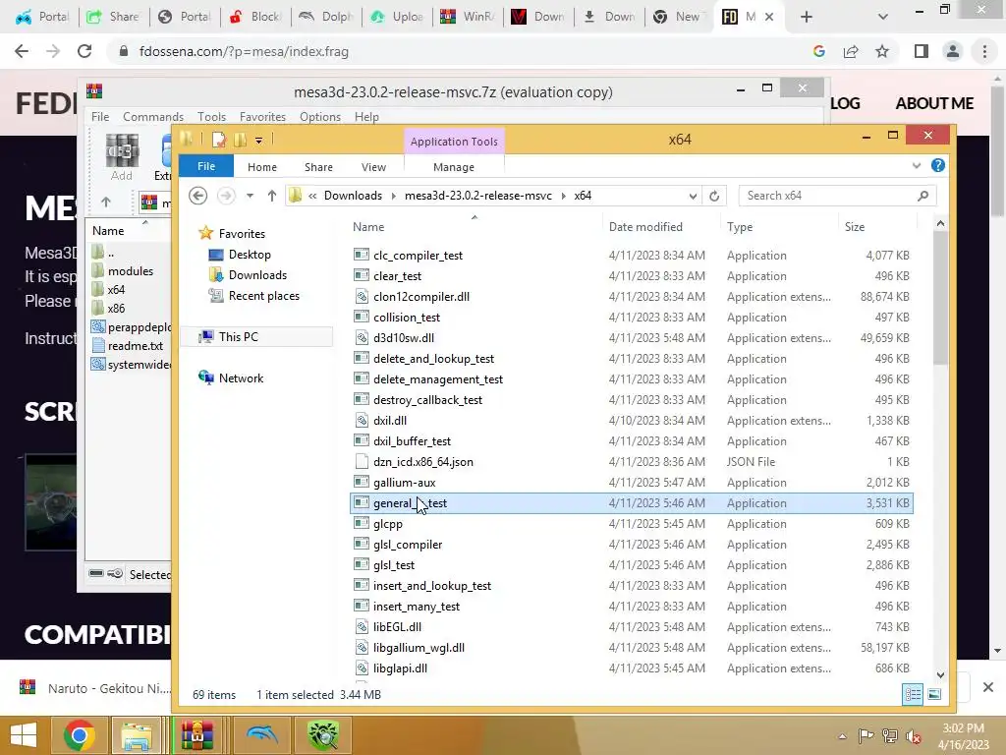Image resolution: width=1006 pixels, height=755 pixels.
Task: Open the Home ribbon tab
Action: tap(261, 167)
